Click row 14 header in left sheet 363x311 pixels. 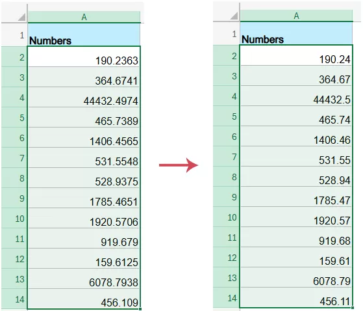pyautogui.click(x=14, y=299)
